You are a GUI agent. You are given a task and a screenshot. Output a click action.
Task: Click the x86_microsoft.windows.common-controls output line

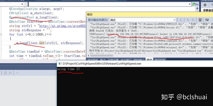point(151,44)
